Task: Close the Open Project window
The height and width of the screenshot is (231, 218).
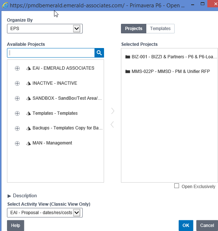Action: [x=213, y=4]
